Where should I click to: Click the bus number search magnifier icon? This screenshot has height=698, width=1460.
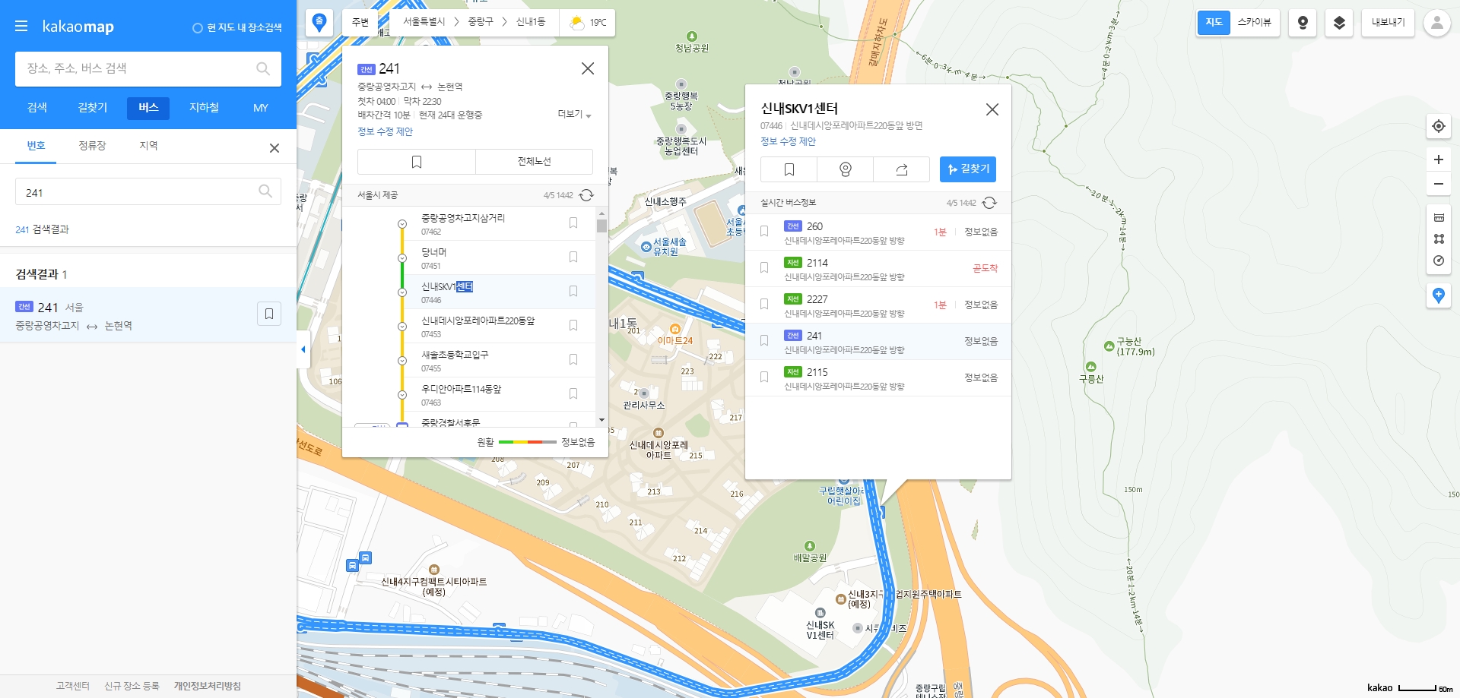pos(265,191)
